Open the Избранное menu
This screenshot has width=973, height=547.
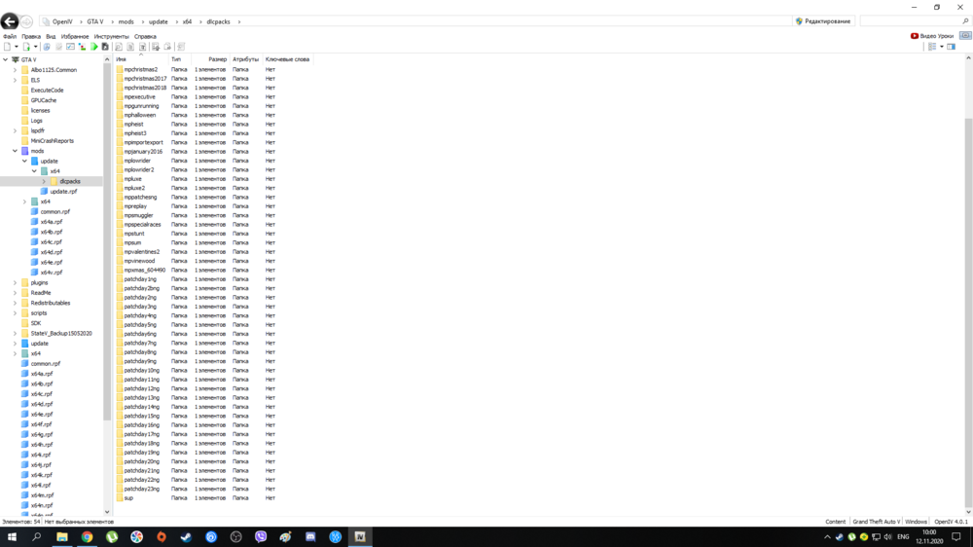[75, 37]
